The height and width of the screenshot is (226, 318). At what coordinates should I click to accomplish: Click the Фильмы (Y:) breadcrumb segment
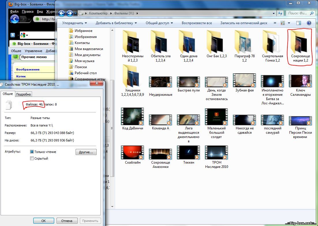(124, 13)
